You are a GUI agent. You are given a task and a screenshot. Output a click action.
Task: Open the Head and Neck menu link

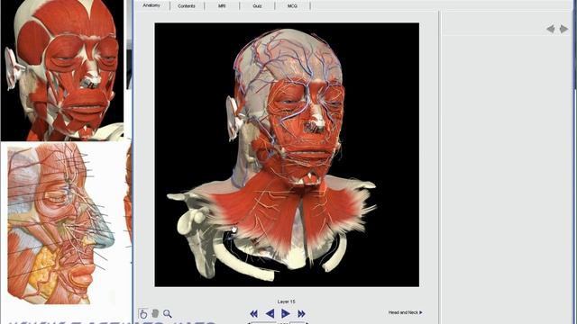[x=405, y=312]
